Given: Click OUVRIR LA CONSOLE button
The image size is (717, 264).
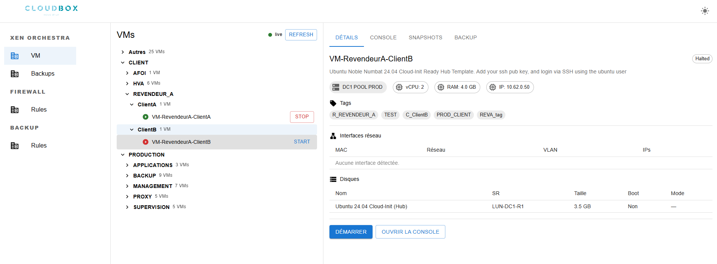Looking at the screenshot, I should point(410,232).
